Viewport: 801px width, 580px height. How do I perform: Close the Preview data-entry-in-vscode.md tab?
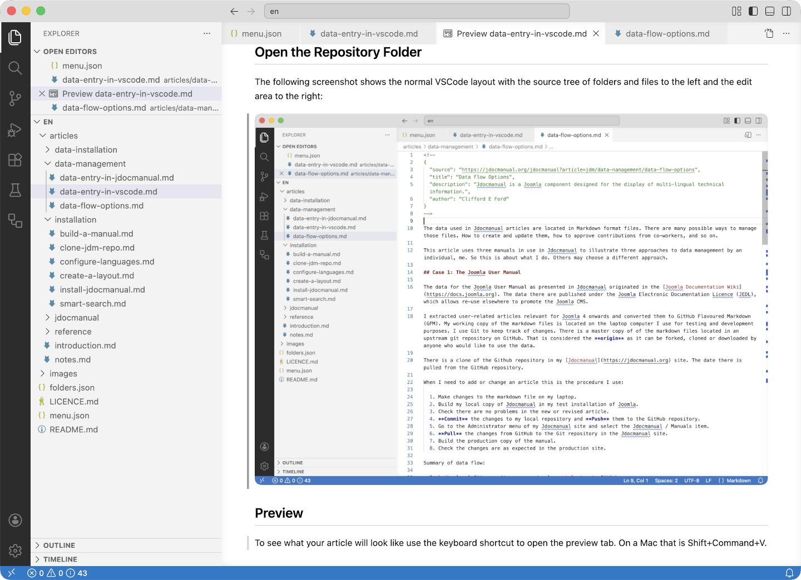tap(596, 33)
